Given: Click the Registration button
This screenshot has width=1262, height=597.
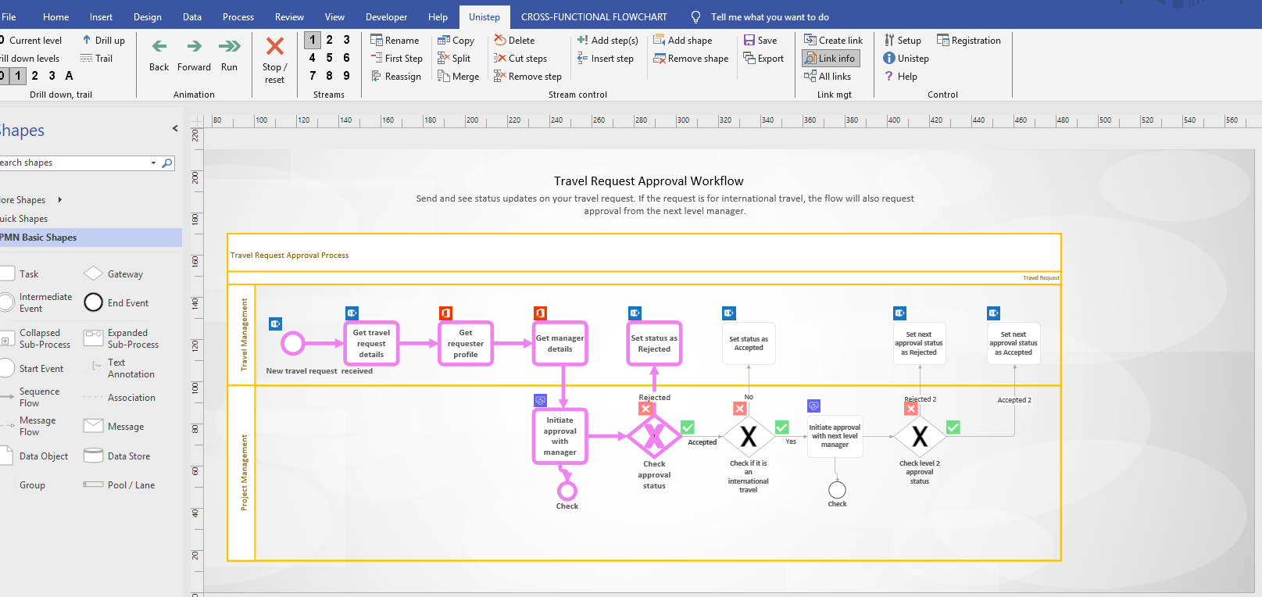Looking at the screenshot, I should click(x=968, y=41).
